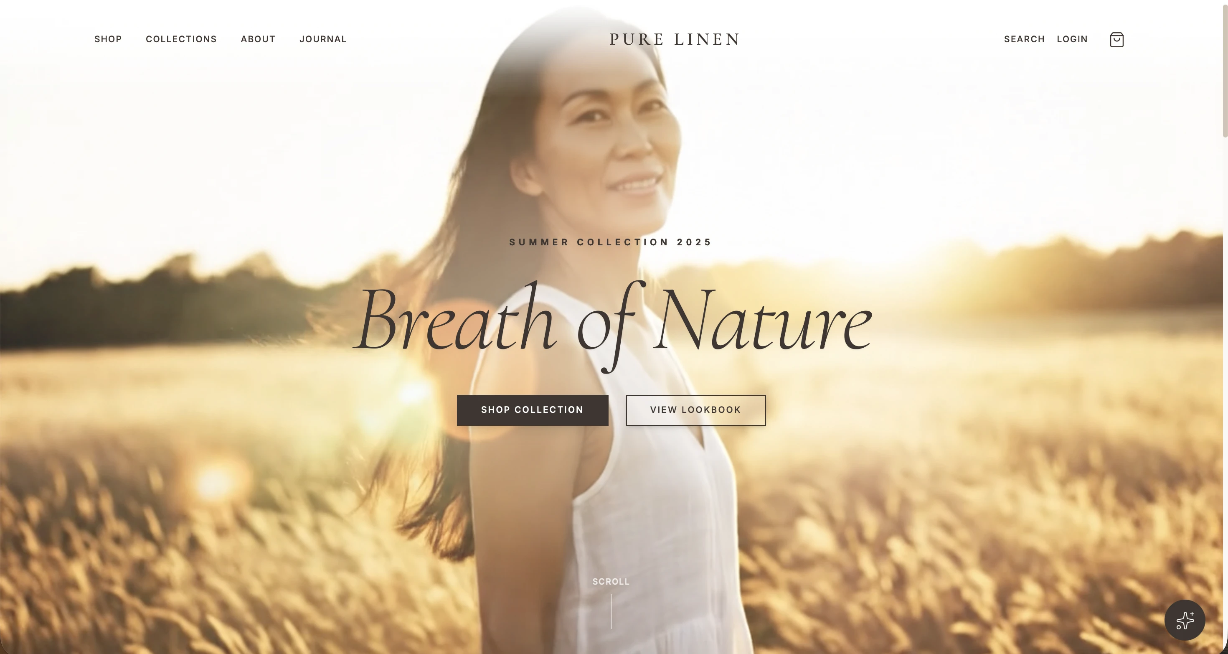Click the LOGIN link
The width and height of the screenshot is (1228, 654).
coord(1072,39)
